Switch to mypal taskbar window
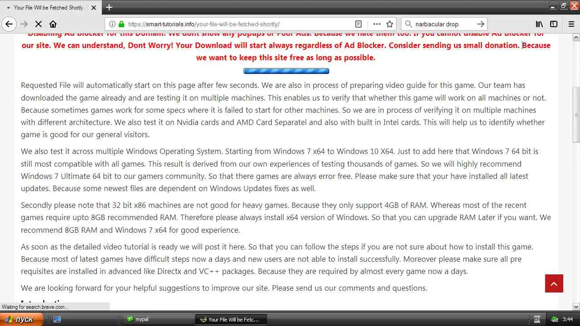Viewport: 580px width, 326px height. coord(159,319)
